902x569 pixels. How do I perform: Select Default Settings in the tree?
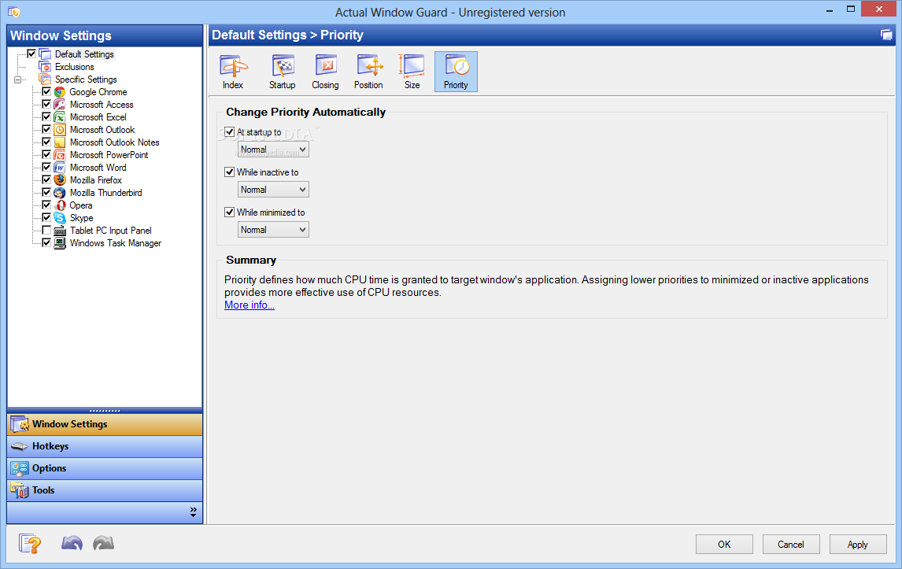[x=84, y=54]
